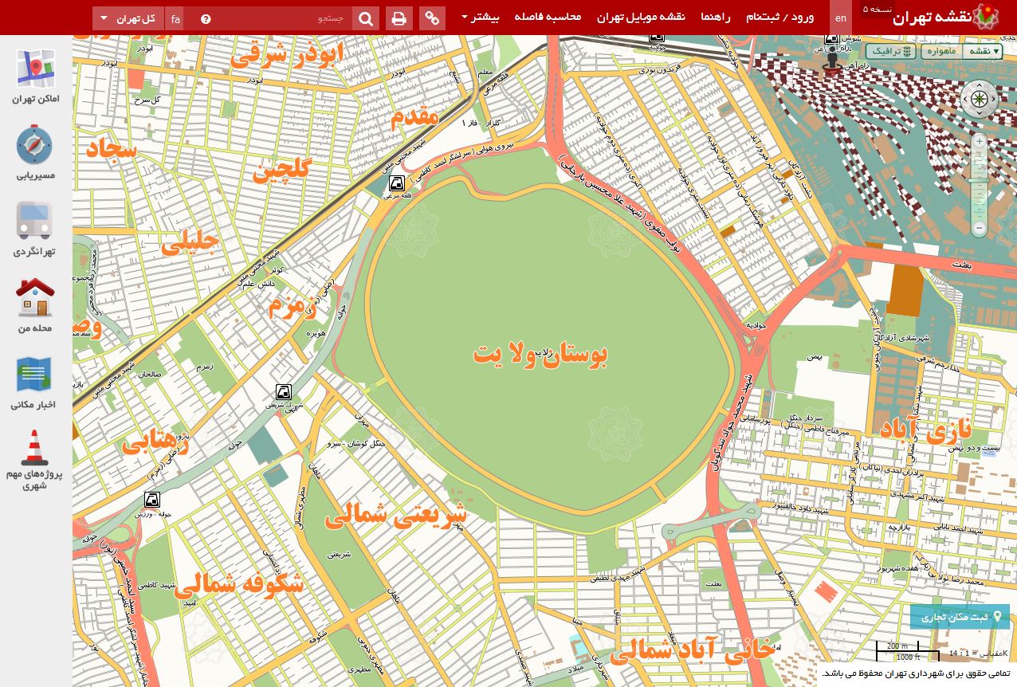Image resolution: width=1017 pixels, height=687 pixels.
Task: Click the compass center reset button
Action: click(x=980, y=100)
